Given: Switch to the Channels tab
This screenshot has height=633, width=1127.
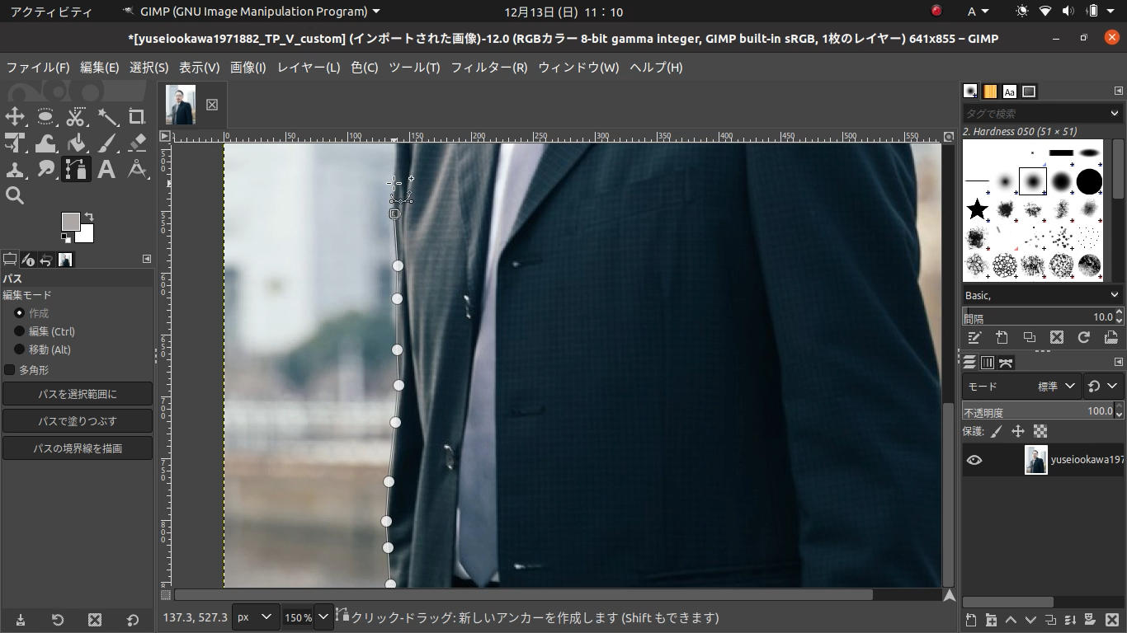Looking at the screenshot, I should click(x=988, y=363).
